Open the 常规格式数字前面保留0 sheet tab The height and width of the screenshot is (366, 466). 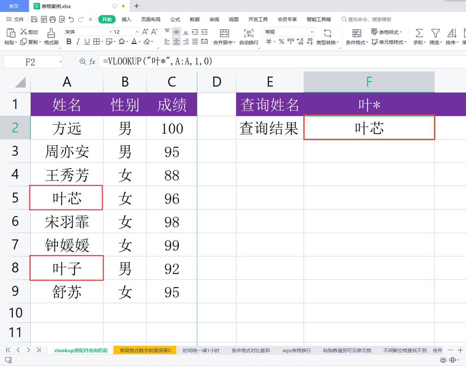pyautogui.click(x=145, y=350)
